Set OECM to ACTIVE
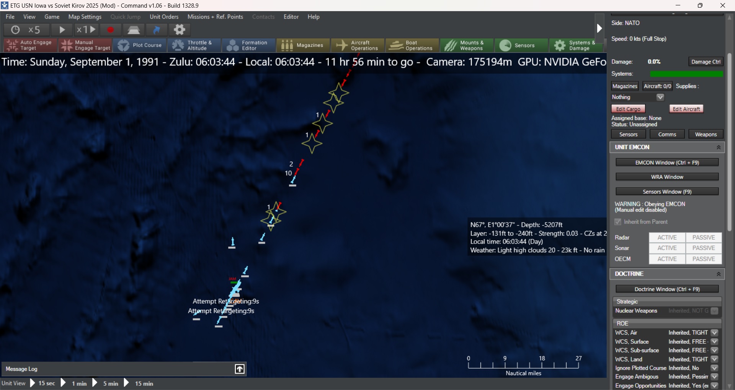This screenshot has width=735, height=390. (667, 259)
